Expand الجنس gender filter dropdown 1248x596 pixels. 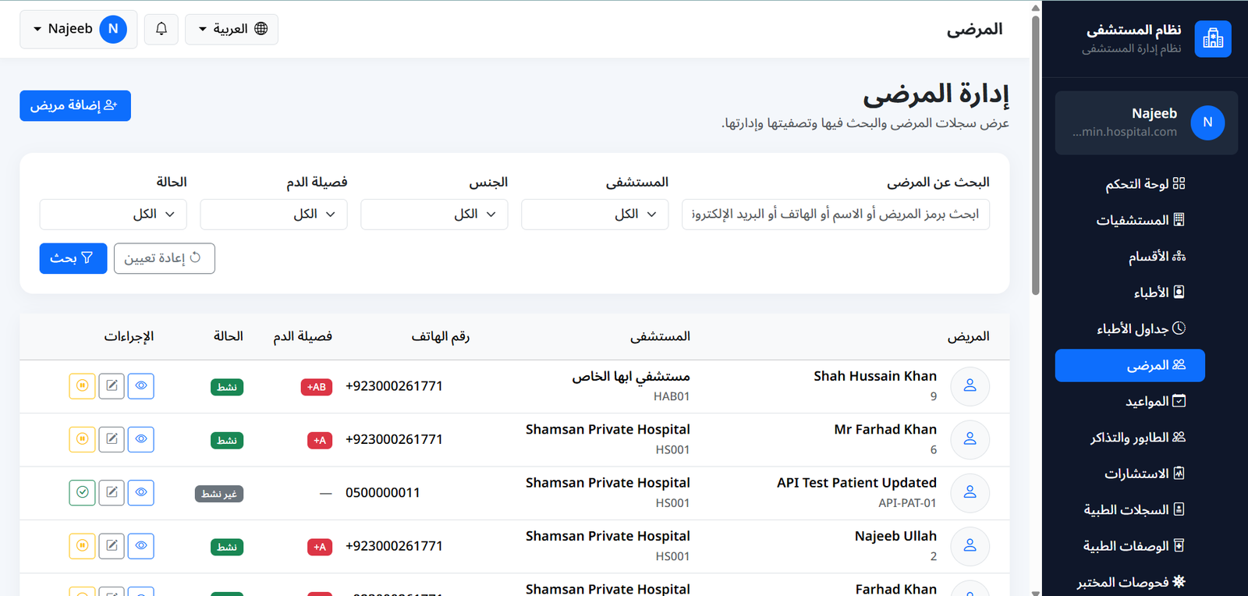[434, 215]
